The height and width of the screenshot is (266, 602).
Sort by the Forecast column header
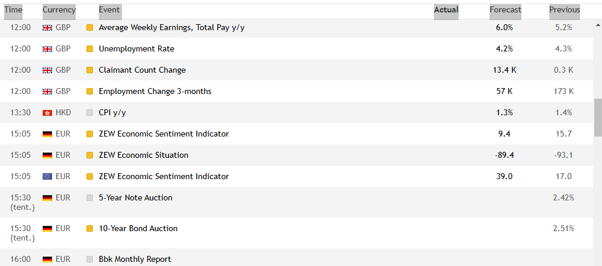coord(506,10)
